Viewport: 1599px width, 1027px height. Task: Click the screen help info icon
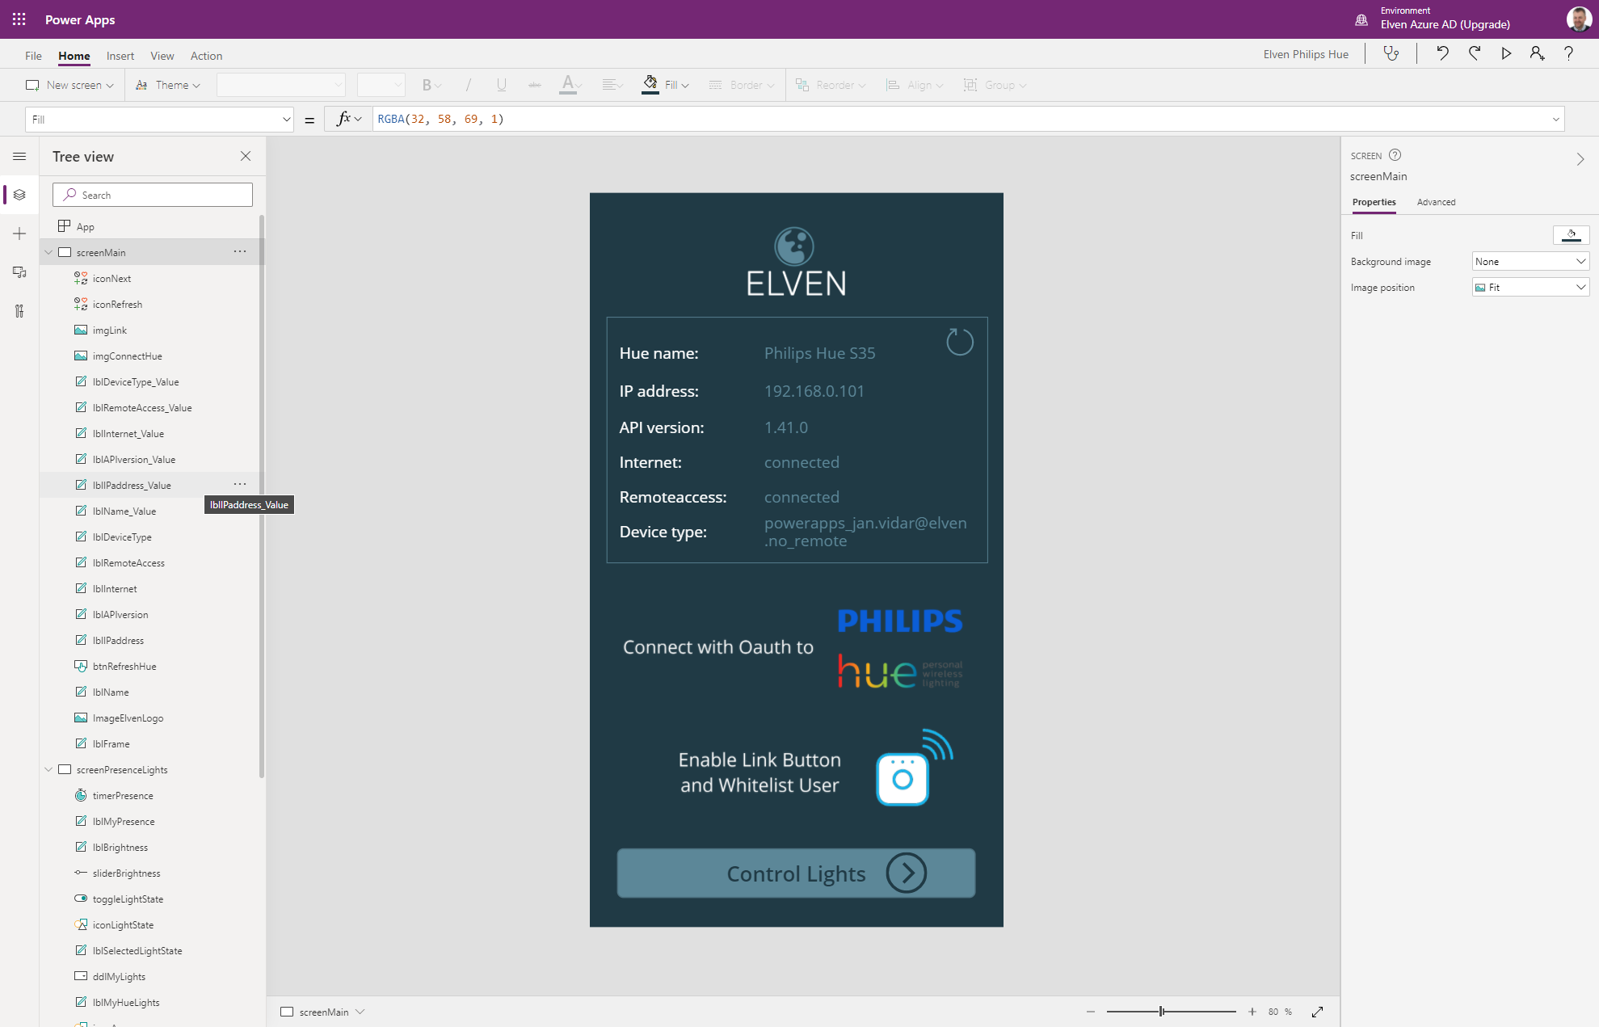1395,155
